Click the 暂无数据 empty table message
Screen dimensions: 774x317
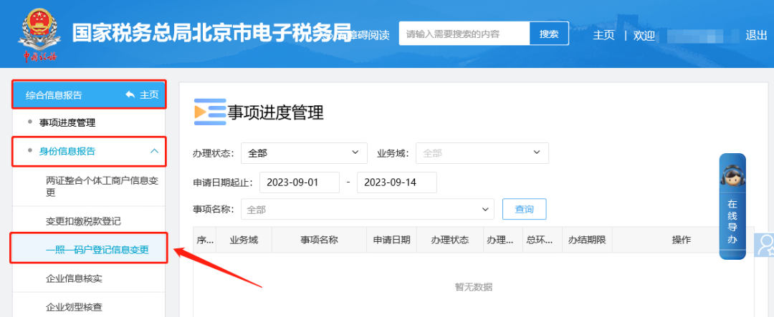tap(474, 287)
